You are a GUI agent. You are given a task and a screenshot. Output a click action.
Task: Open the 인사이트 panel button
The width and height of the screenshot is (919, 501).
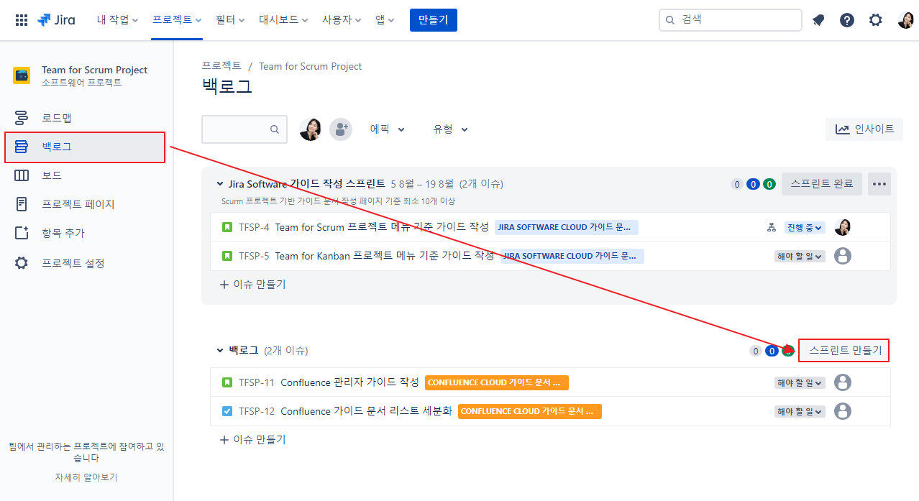[864, 129]
